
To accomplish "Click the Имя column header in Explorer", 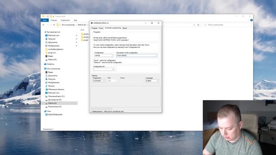I will [82, 30].
